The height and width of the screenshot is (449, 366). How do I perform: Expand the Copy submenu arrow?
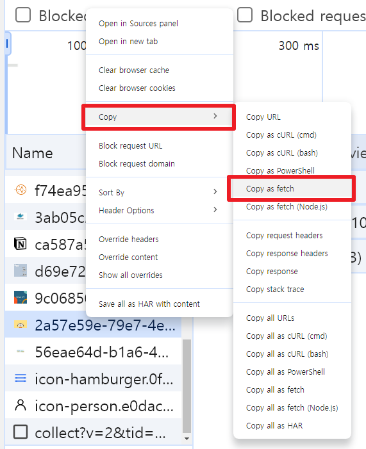(x=215, y=117)
